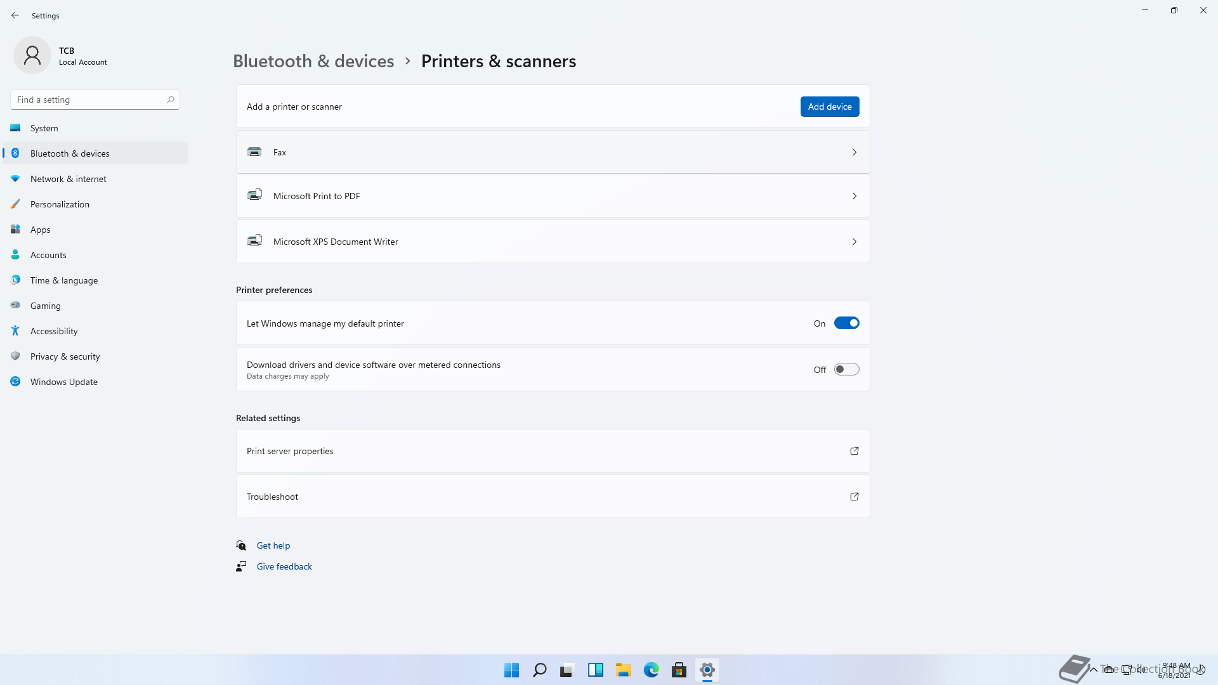Expand Microsoft Print to PDF chevron
1218x685 pixels.
coord(855,196)
